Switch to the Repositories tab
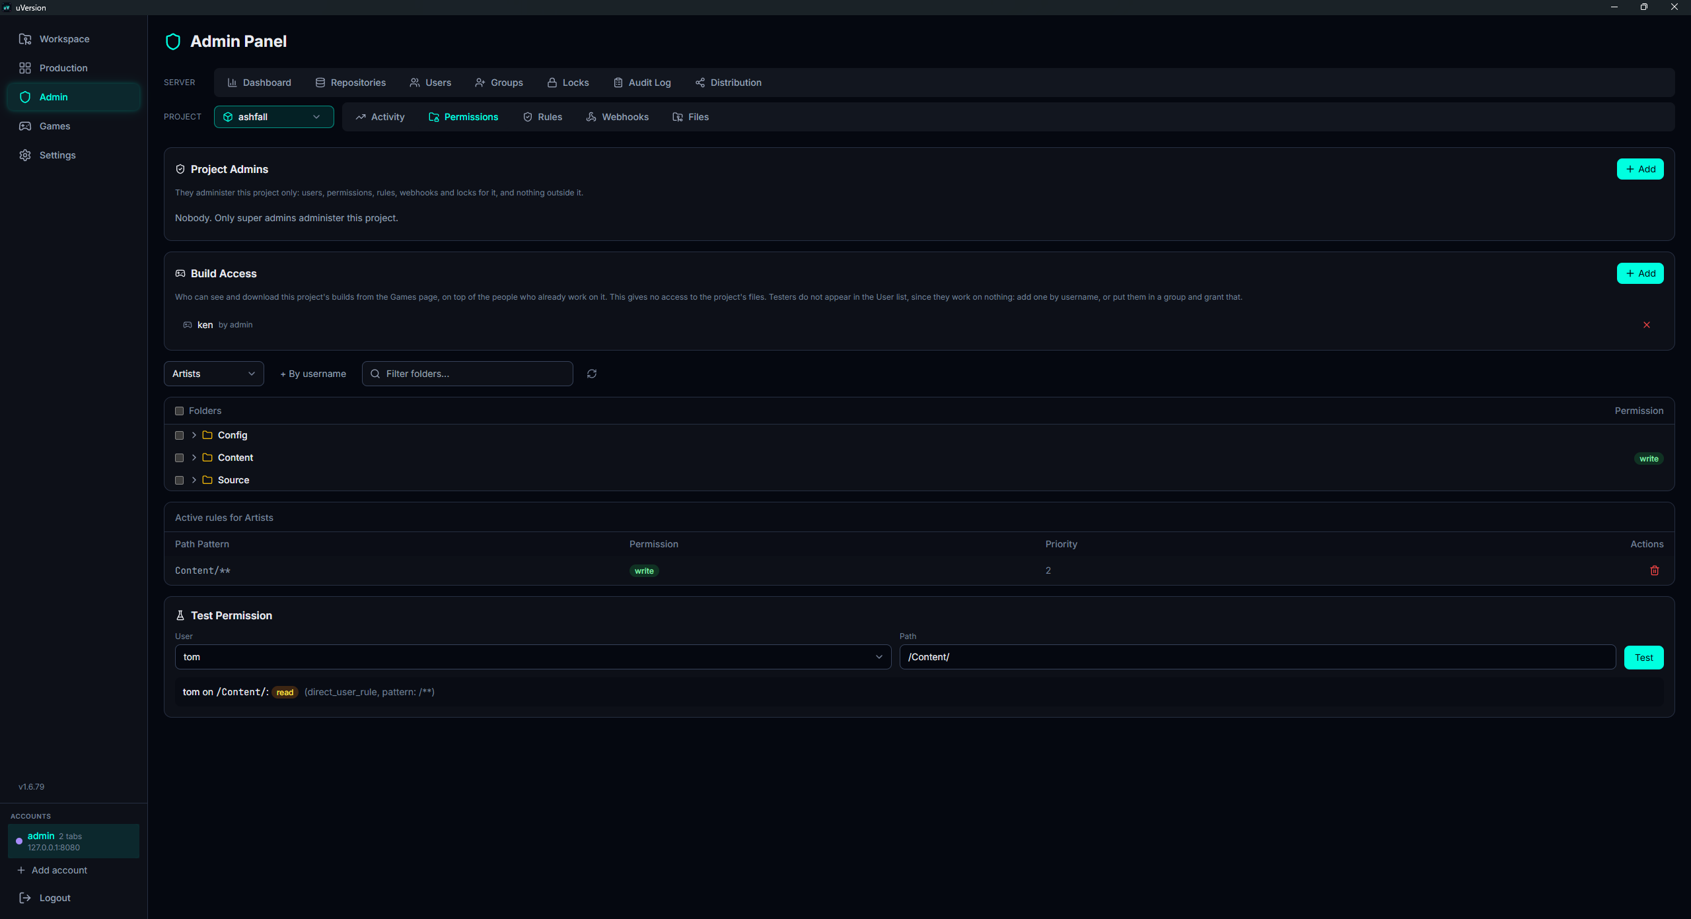The width and height of the screenshot is (1691, 919). [351, 83]
